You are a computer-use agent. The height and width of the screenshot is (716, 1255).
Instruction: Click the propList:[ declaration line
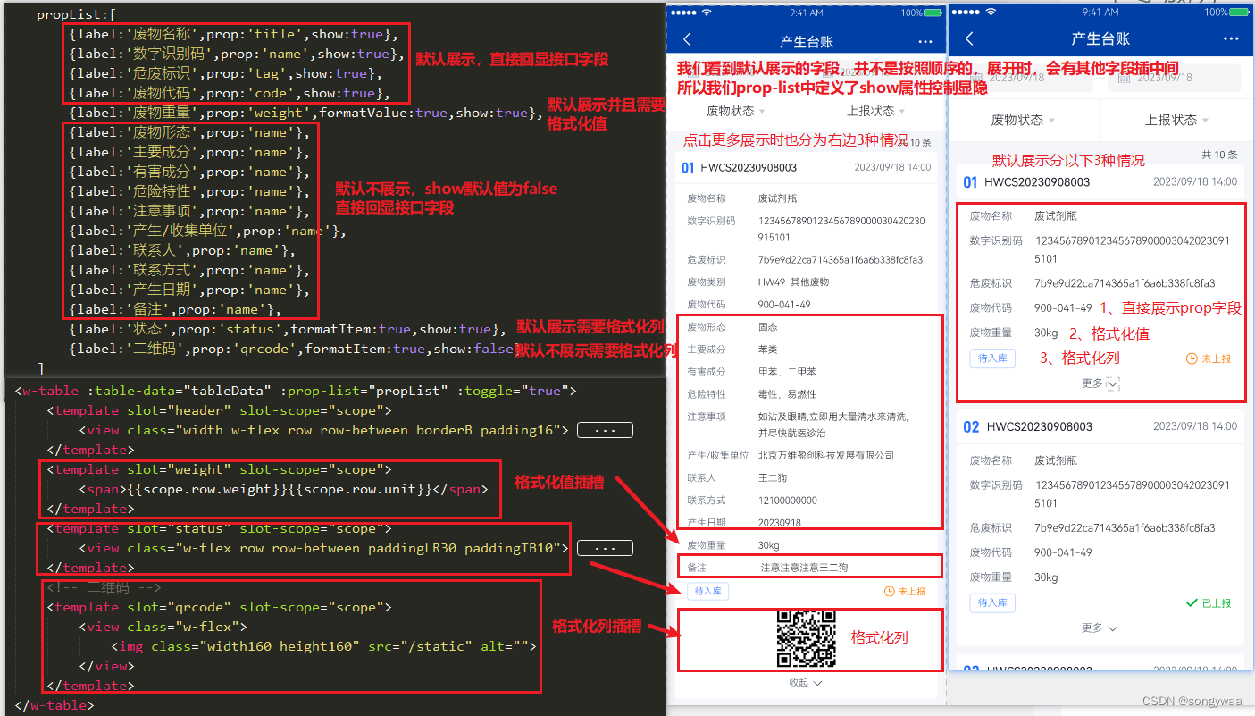pyautogui.click(x=76, y=15)
